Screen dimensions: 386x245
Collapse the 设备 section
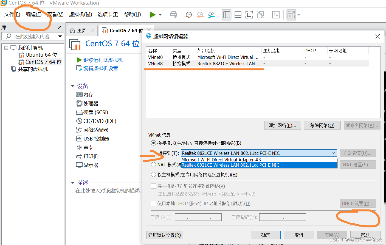pyautogui.click(x=73, y=86)
